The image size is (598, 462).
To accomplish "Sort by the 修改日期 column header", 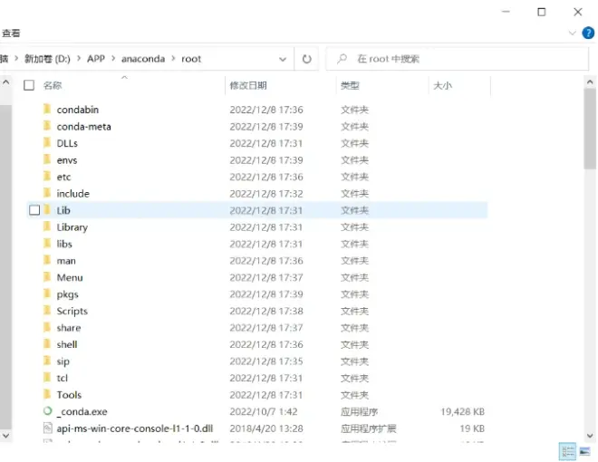I will coord(248,85).
